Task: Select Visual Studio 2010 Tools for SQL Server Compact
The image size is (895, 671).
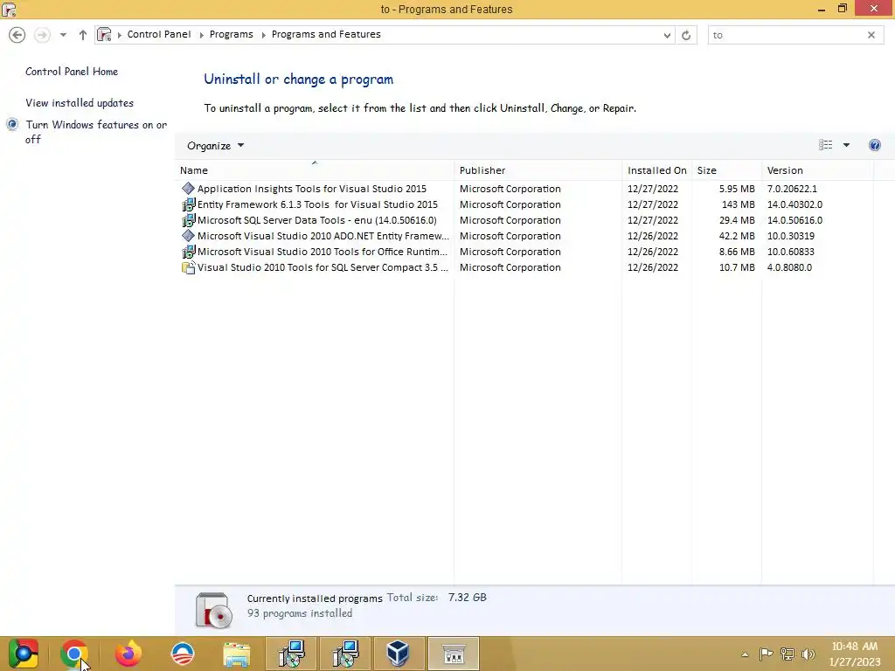Action: tap(323, 267)
